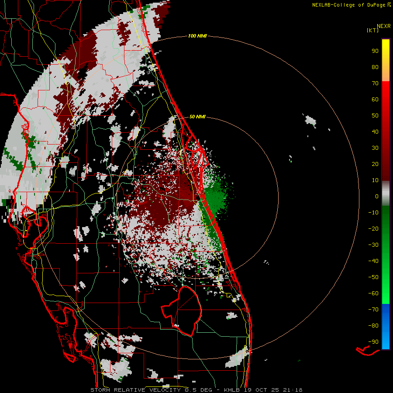The width and height of the screenshot is (393, 393).
Task: Click the positive 30 scale value
Action: 375,148
